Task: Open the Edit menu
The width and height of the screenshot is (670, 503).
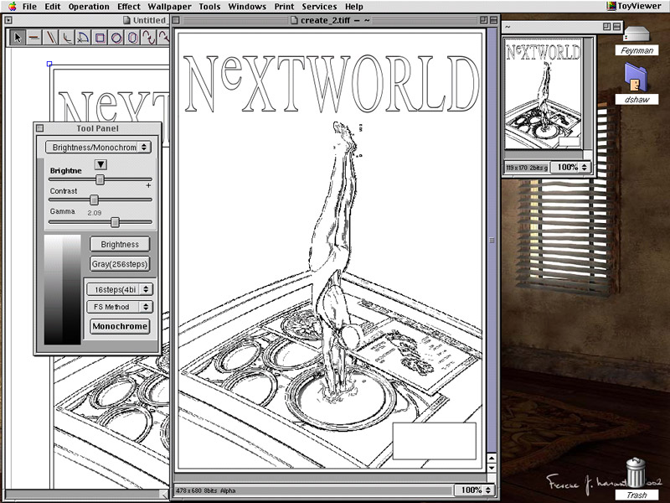Action: click(x=53, y=7)
